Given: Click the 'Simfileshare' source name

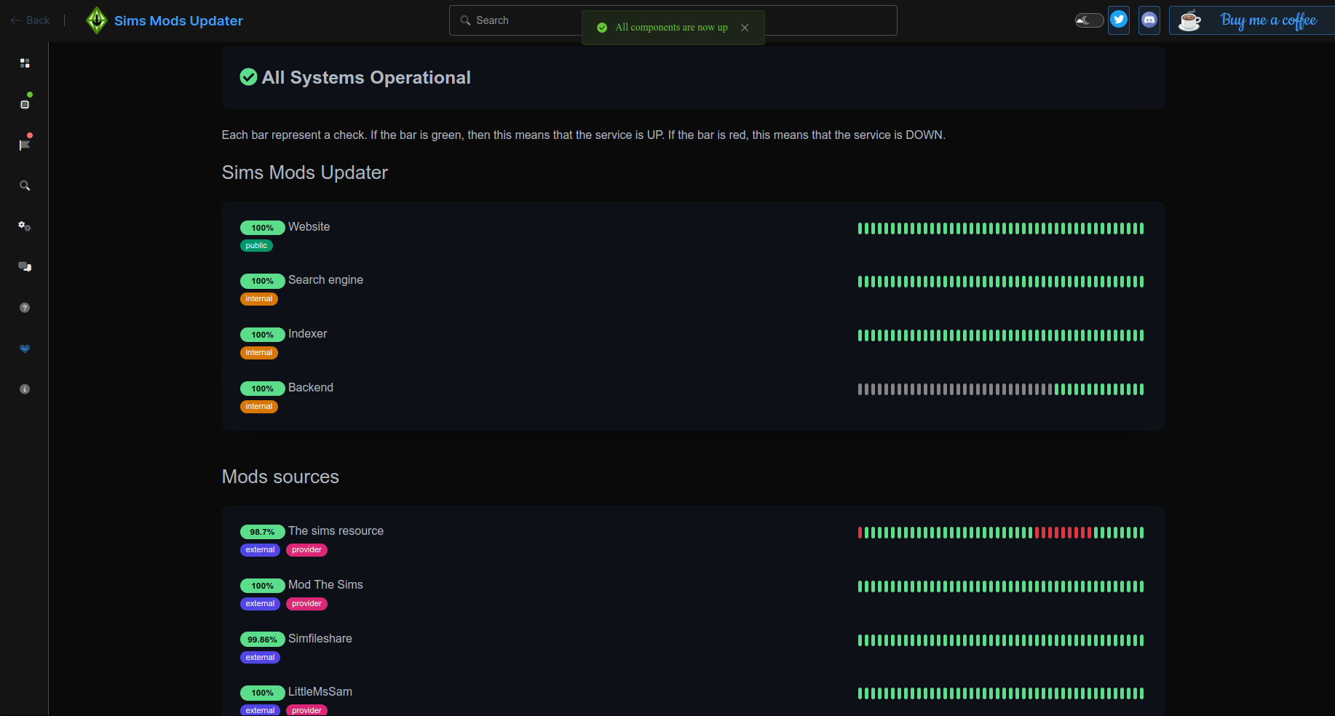Looking at the screenshot, I should pyautogui.click(x=320, y=639).
